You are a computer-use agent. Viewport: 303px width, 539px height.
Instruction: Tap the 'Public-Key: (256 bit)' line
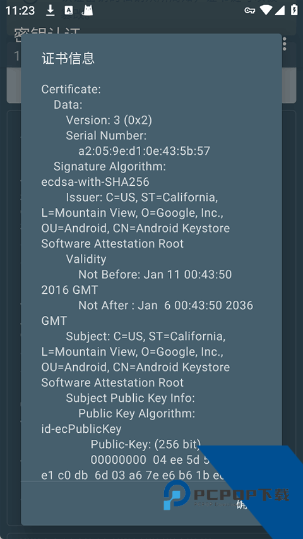[146, 444]
